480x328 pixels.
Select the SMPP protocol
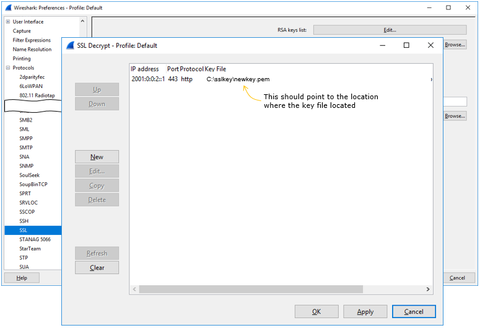coord(26,138)
